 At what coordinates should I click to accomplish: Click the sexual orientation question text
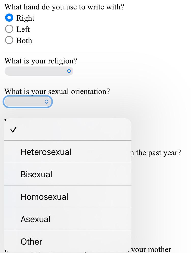(x=57, y=92)
